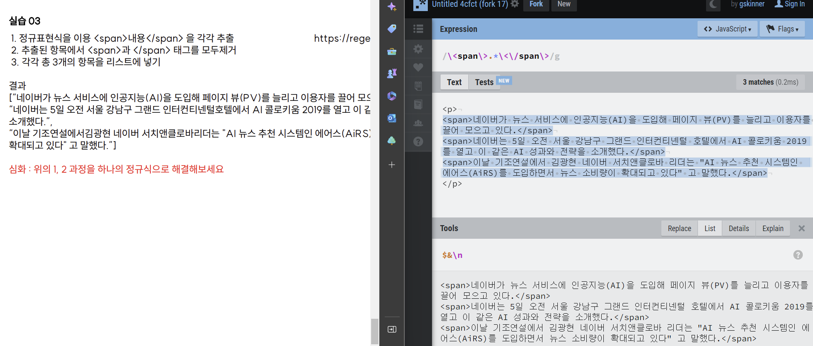Screen dimensions: 813x346
Task: Click the gear next to Untitled 4cfct title
Action: 515,4
